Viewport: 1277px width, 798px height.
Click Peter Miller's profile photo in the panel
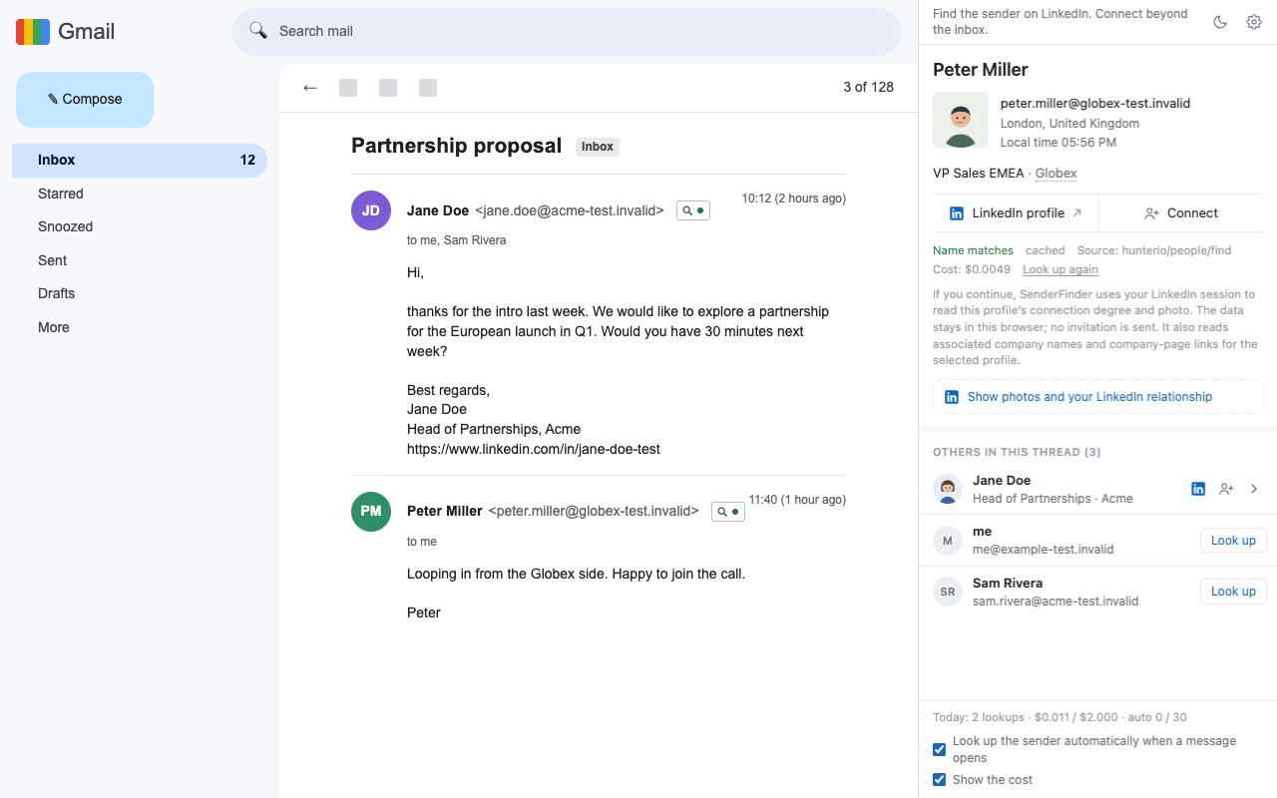(961, 120)
